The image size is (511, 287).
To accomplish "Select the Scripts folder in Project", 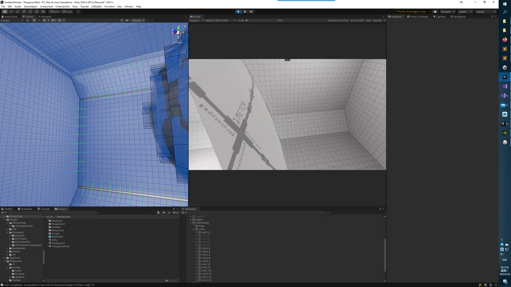I will (54, 234).
